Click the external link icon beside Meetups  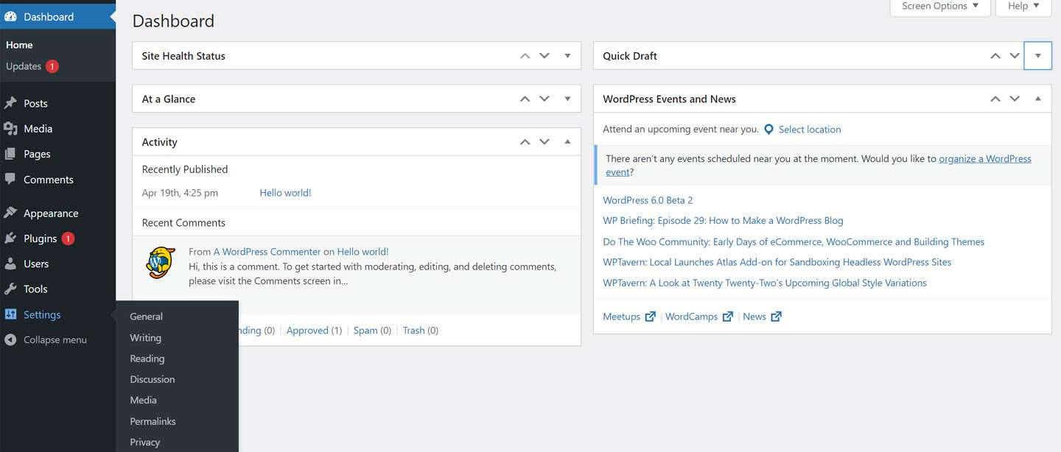tap(650, 317)
